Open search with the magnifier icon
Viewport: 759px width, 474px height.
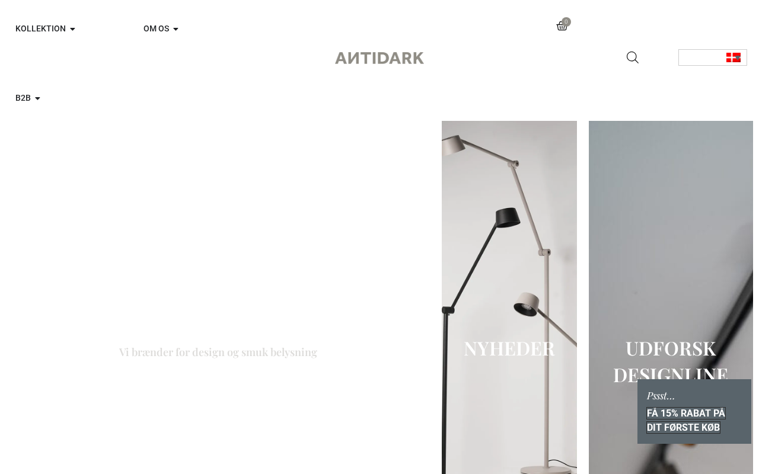(633, 57)
